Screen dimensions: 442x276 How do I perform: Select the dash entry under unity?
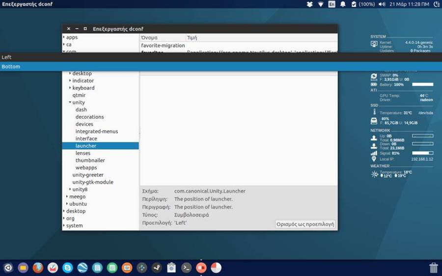coord(81,110)
